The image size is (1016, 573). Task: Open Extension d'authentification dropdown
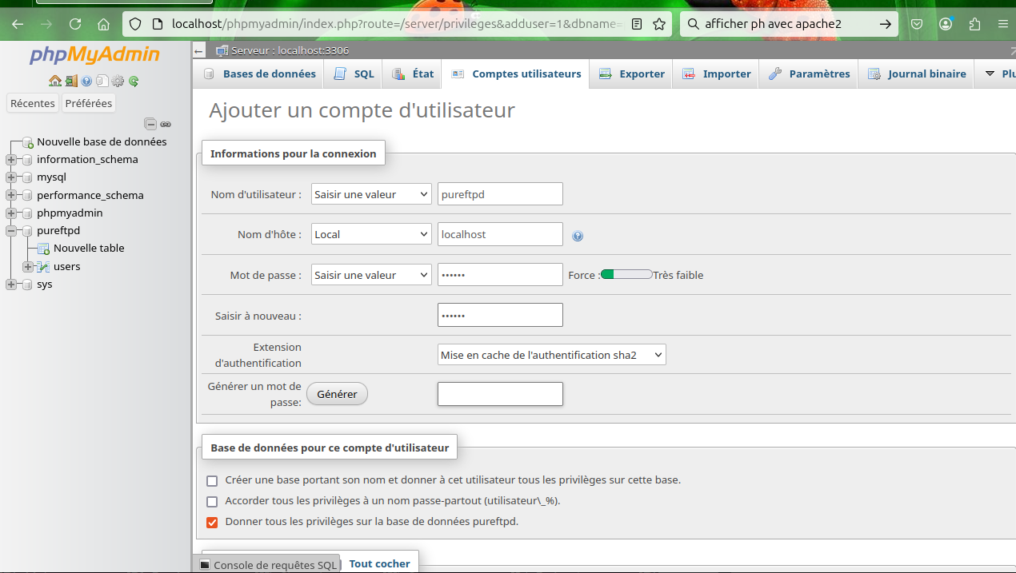pyautogui.click(x=552, y=355)
